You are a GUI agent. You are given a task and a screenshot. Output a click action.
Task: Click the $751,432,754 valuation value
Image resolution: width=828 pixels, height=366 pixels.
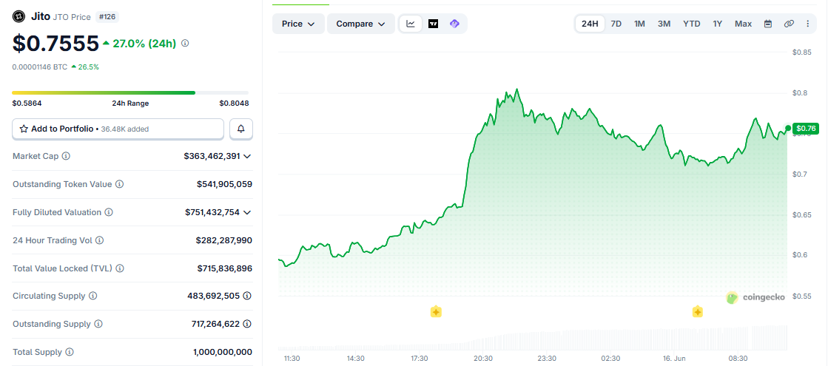click(212, 212)
